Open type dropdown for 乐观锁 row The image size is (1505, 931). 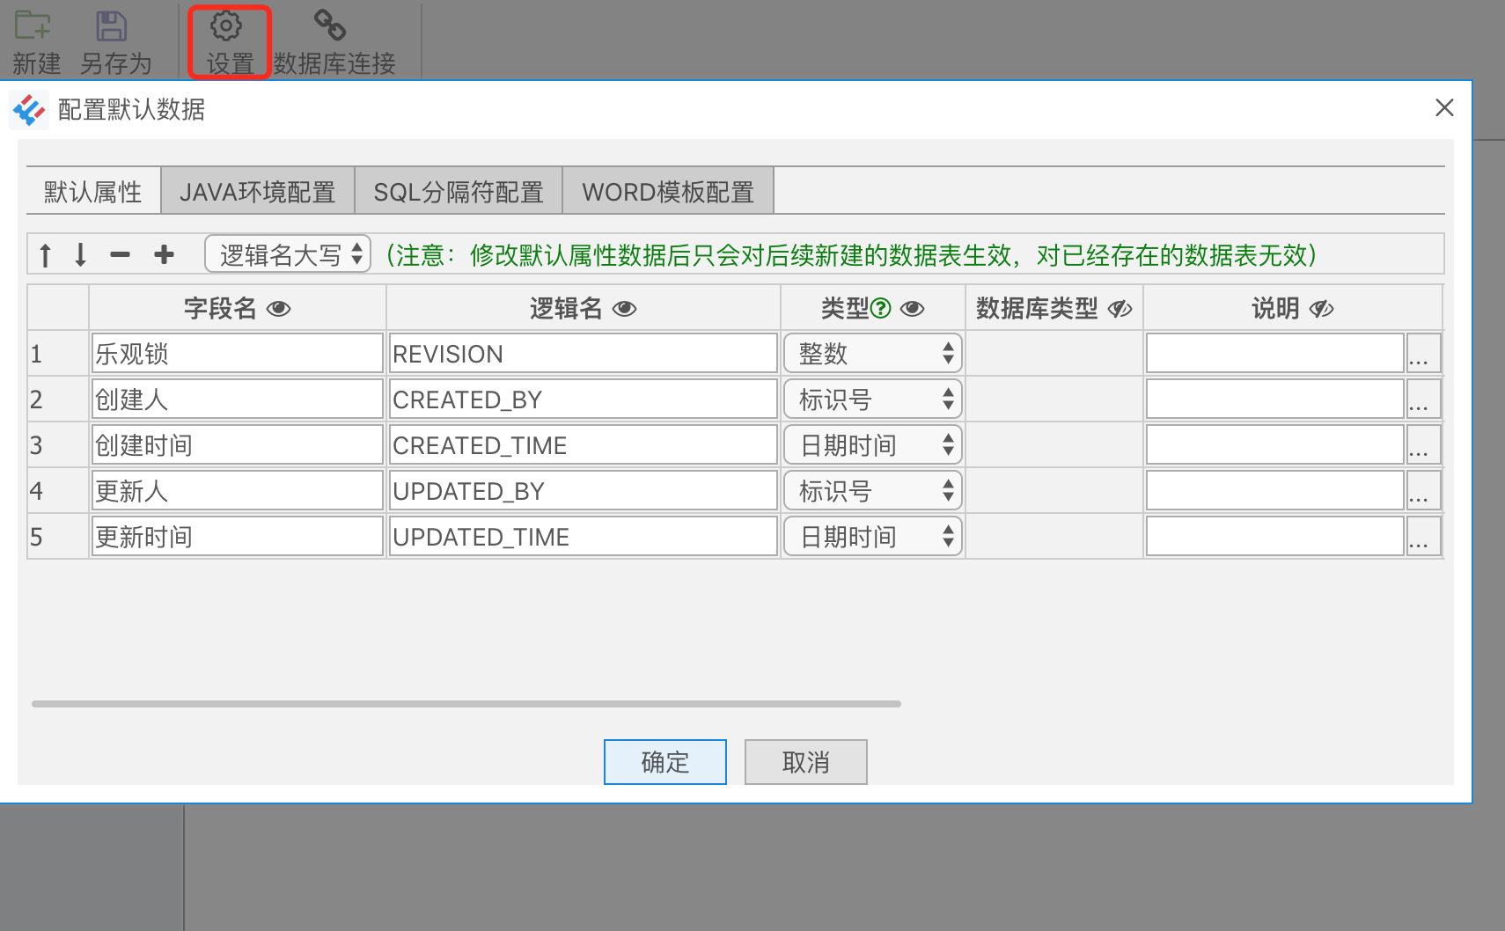873,354
